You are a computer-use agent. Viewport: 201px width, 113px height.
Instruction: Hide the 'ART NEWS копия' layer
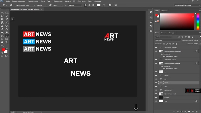[156, 60]
